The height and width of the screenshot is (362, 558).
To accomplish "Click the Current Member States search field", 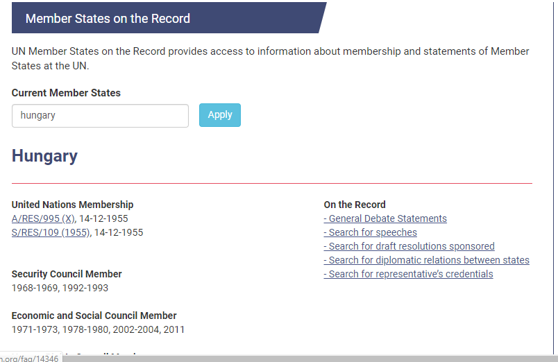I will point(100,116).
